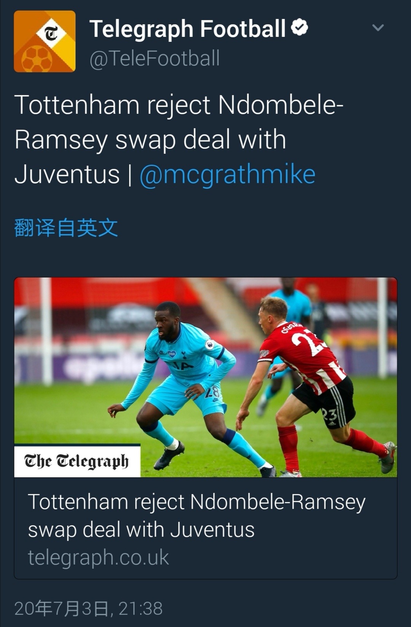
Task: Open the @mcgrathmike mention
Action: click(x=228, y=175)
